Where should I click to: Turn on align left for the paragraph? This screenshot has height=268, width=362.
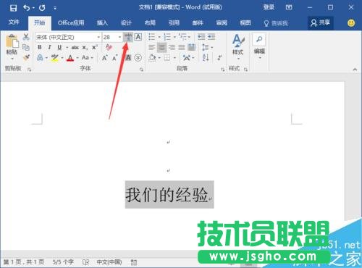click(x=152, y=47)
